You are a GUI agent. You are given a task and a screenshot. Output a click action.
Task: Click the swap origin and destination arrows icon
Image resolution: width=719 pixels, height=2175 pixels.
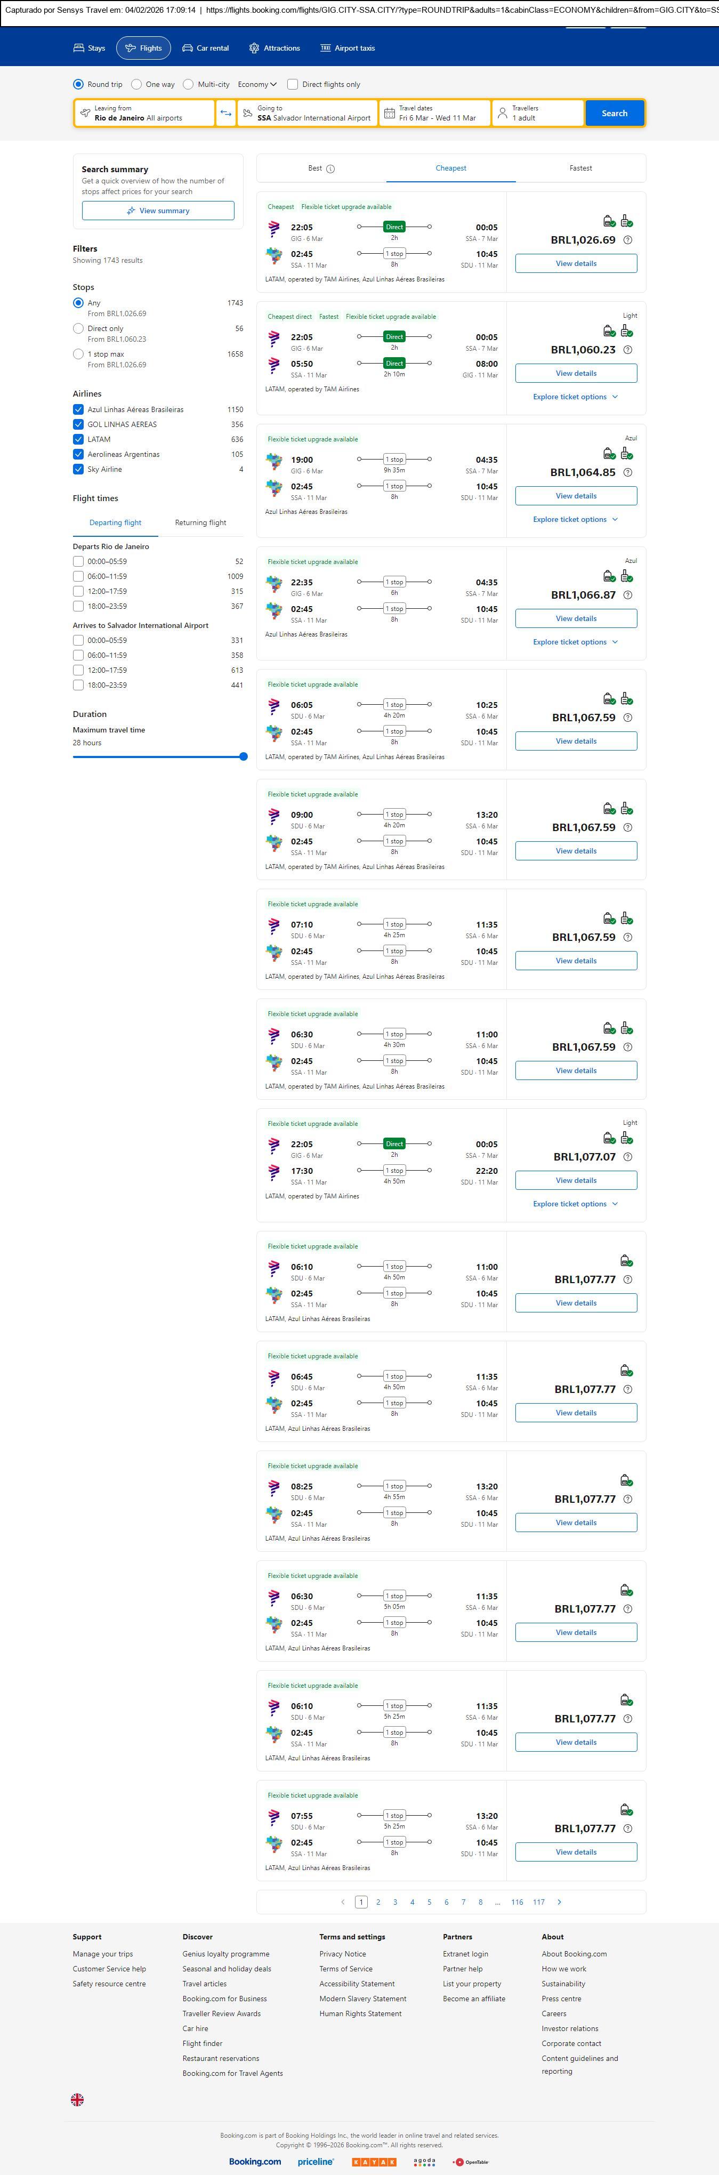[x=225, y=113]
